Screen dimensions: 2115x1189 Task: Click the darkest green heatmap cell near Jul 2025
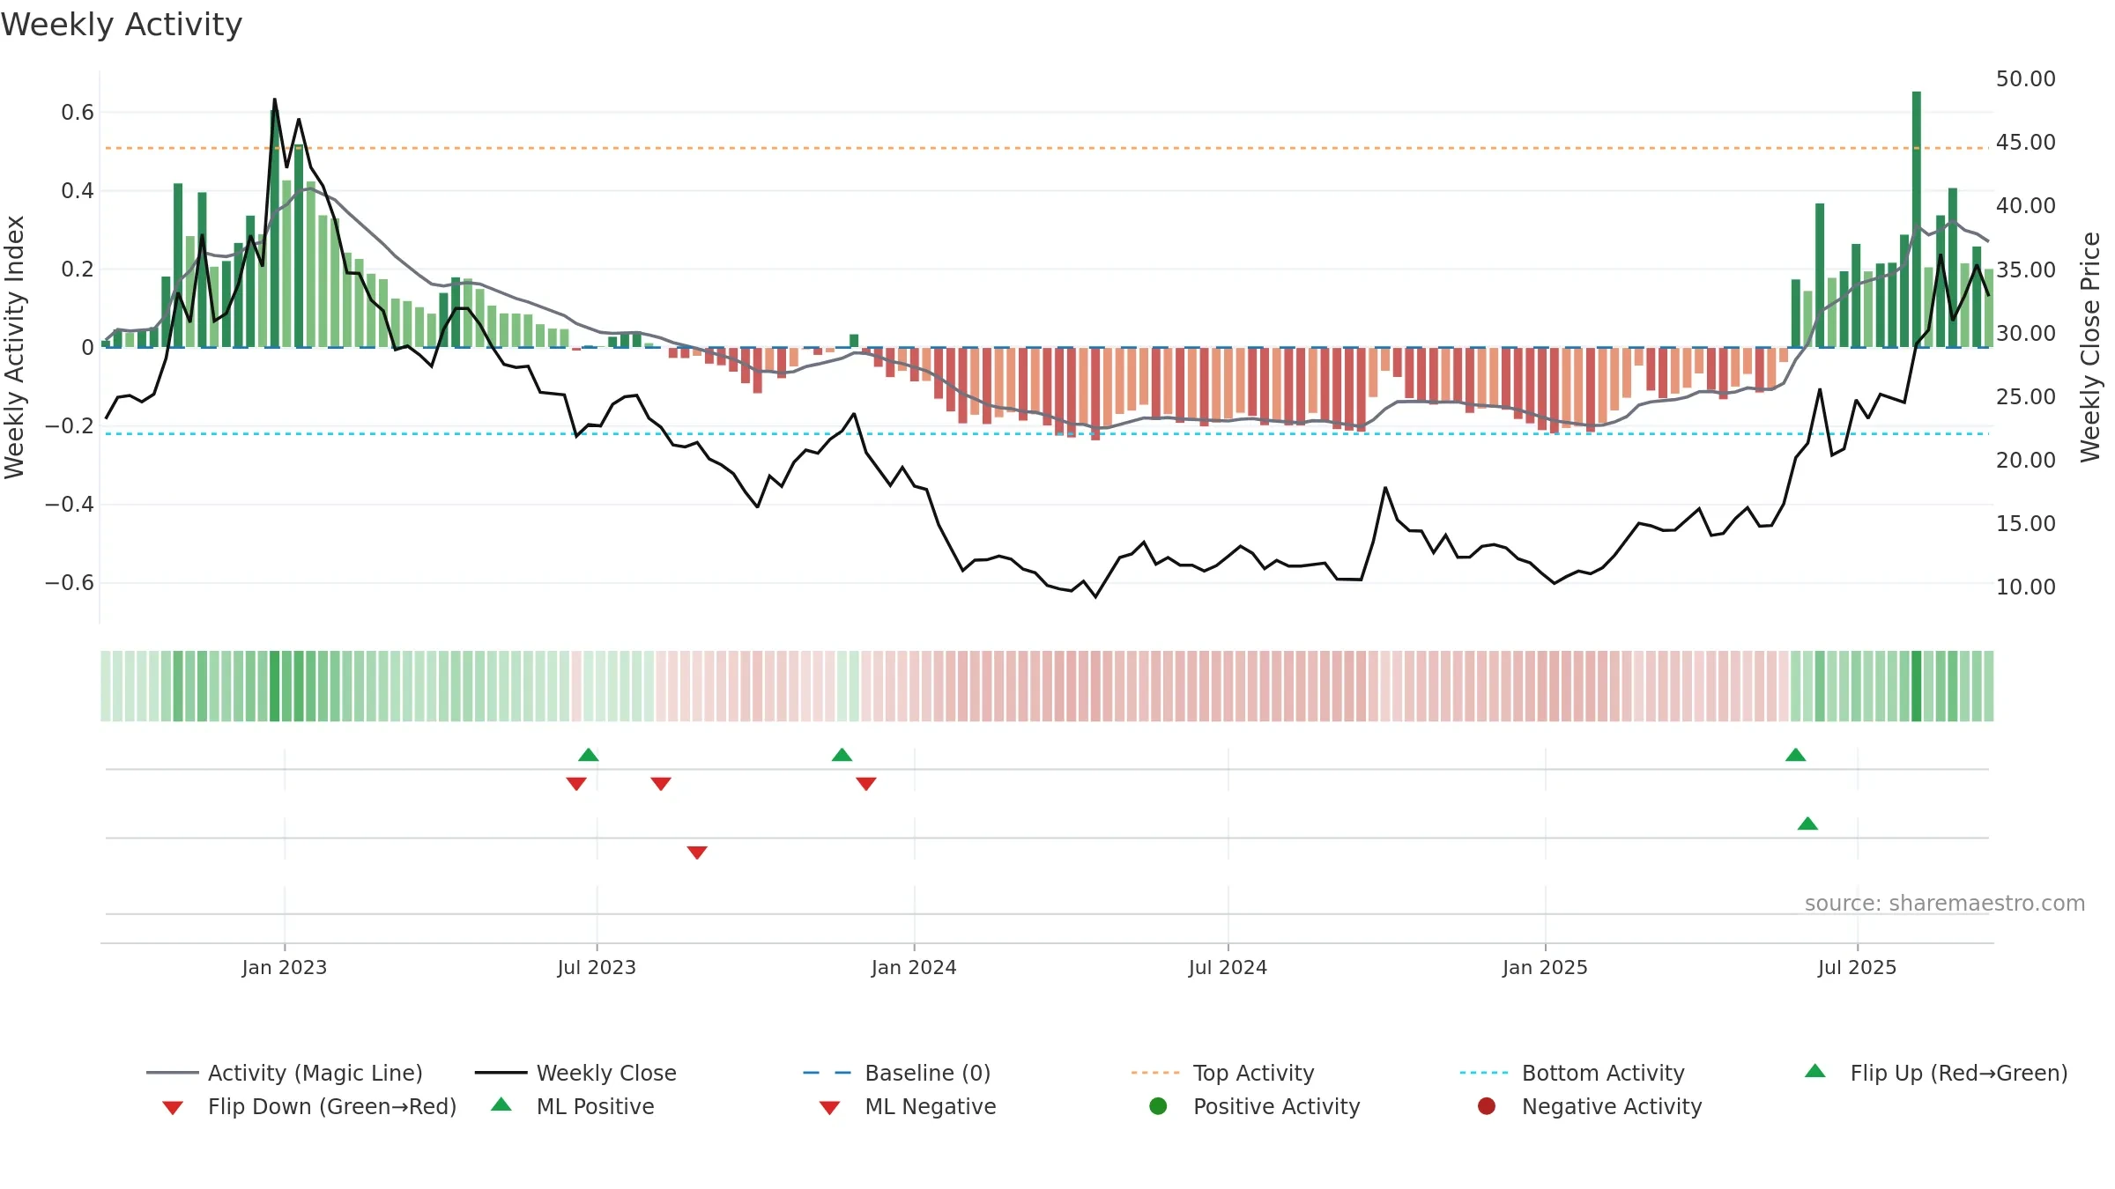tap(1917, 686)
